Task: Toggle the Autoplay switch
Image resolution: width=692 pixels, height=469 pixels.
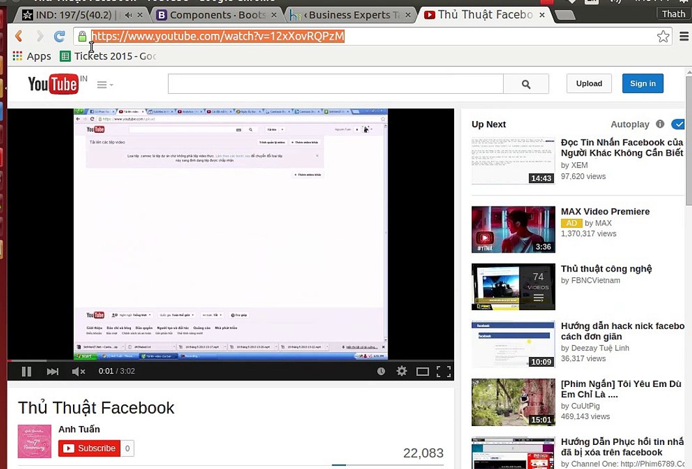Action: point(678,124)
